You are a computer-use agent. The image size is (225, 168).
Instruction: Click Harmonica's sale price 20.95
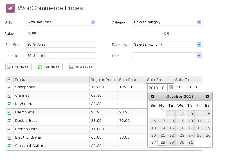[x=124, y=112]
